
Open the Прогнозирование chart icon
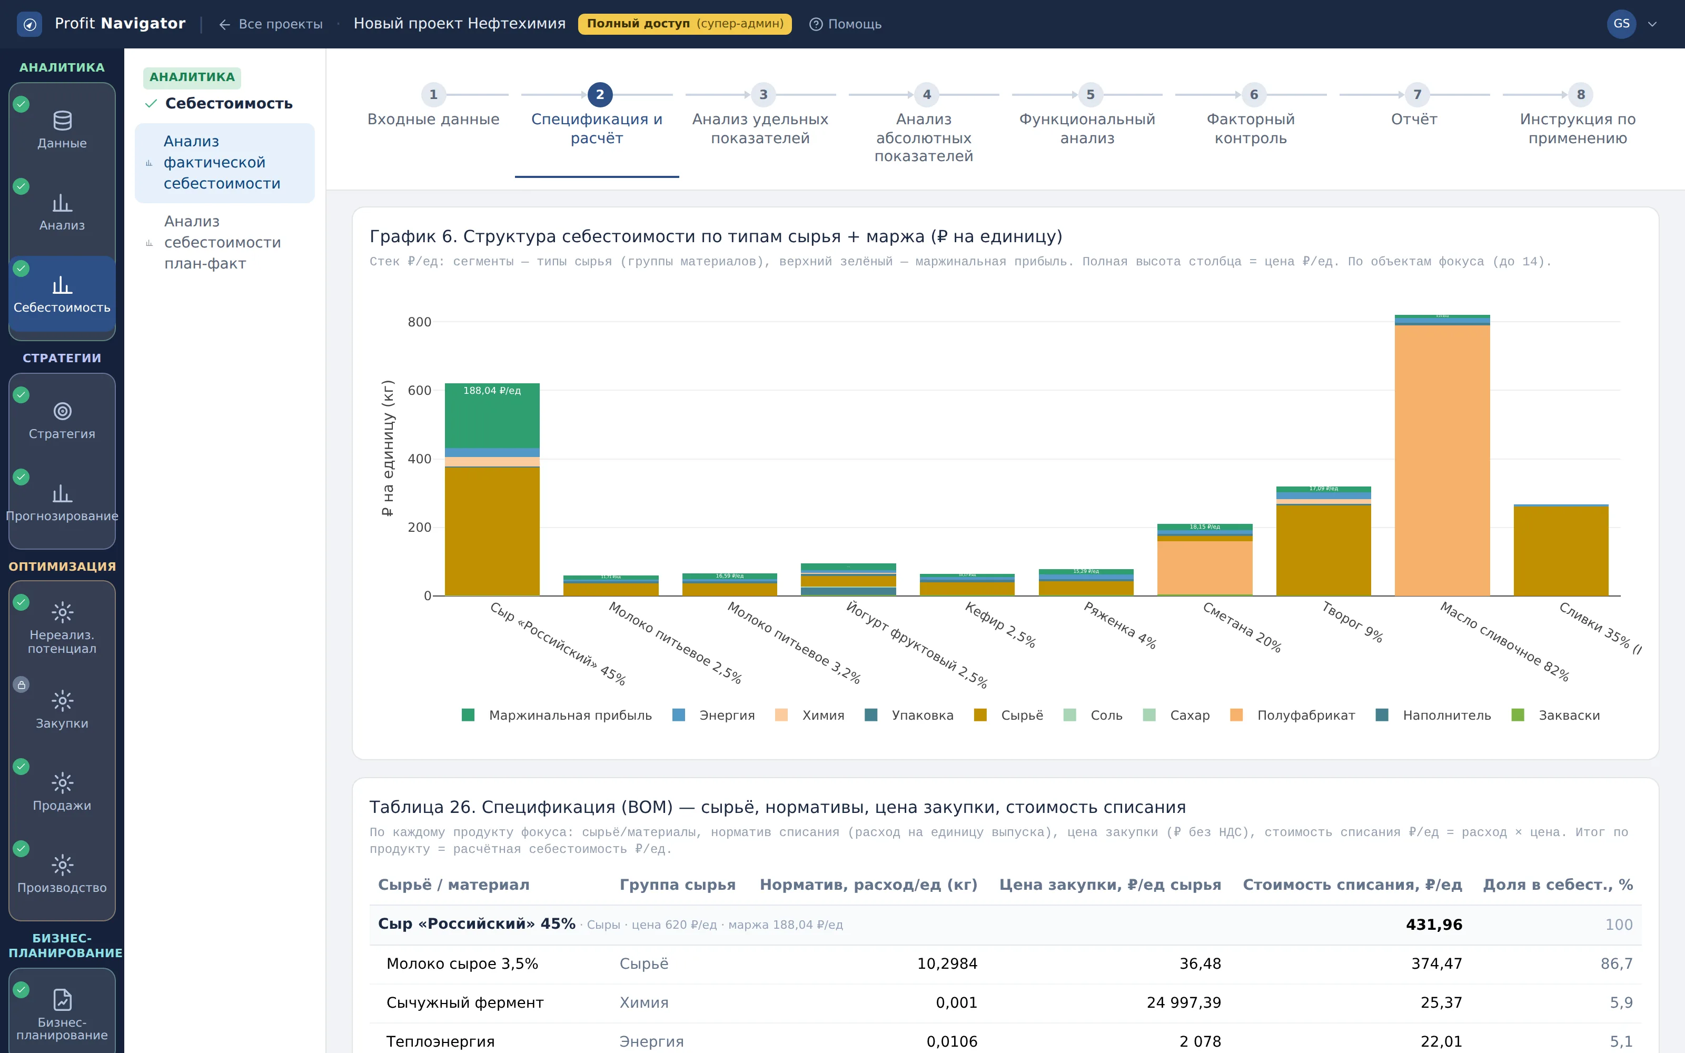[x=62, y=494]
